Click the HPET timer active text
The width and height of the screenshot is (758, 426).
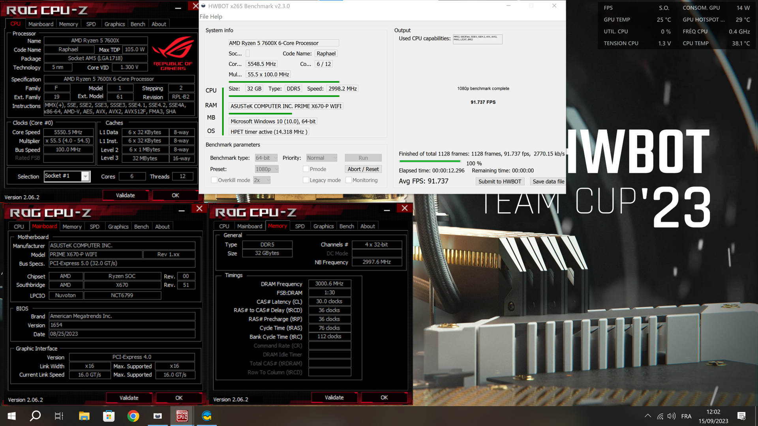[x=268, y=132]
